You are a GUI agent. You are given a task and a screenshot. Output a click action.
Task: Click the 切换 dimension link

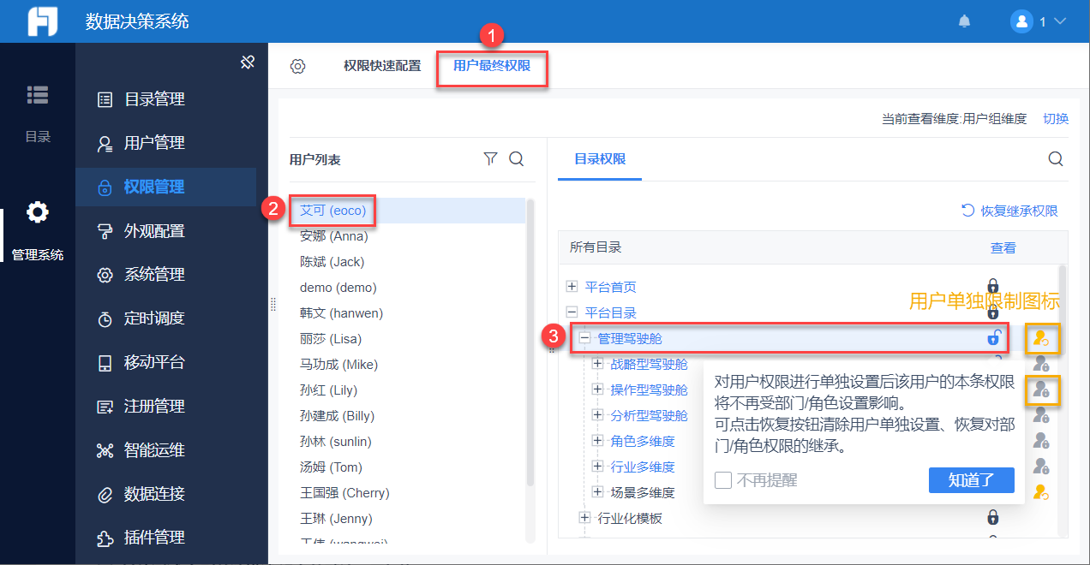[1056, 119]
